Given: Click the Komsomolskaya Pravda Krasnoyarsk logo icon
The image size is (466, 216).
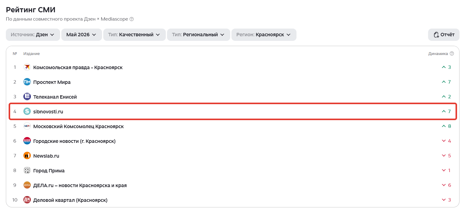Looking at the screenshot, I should pos(27,67).
